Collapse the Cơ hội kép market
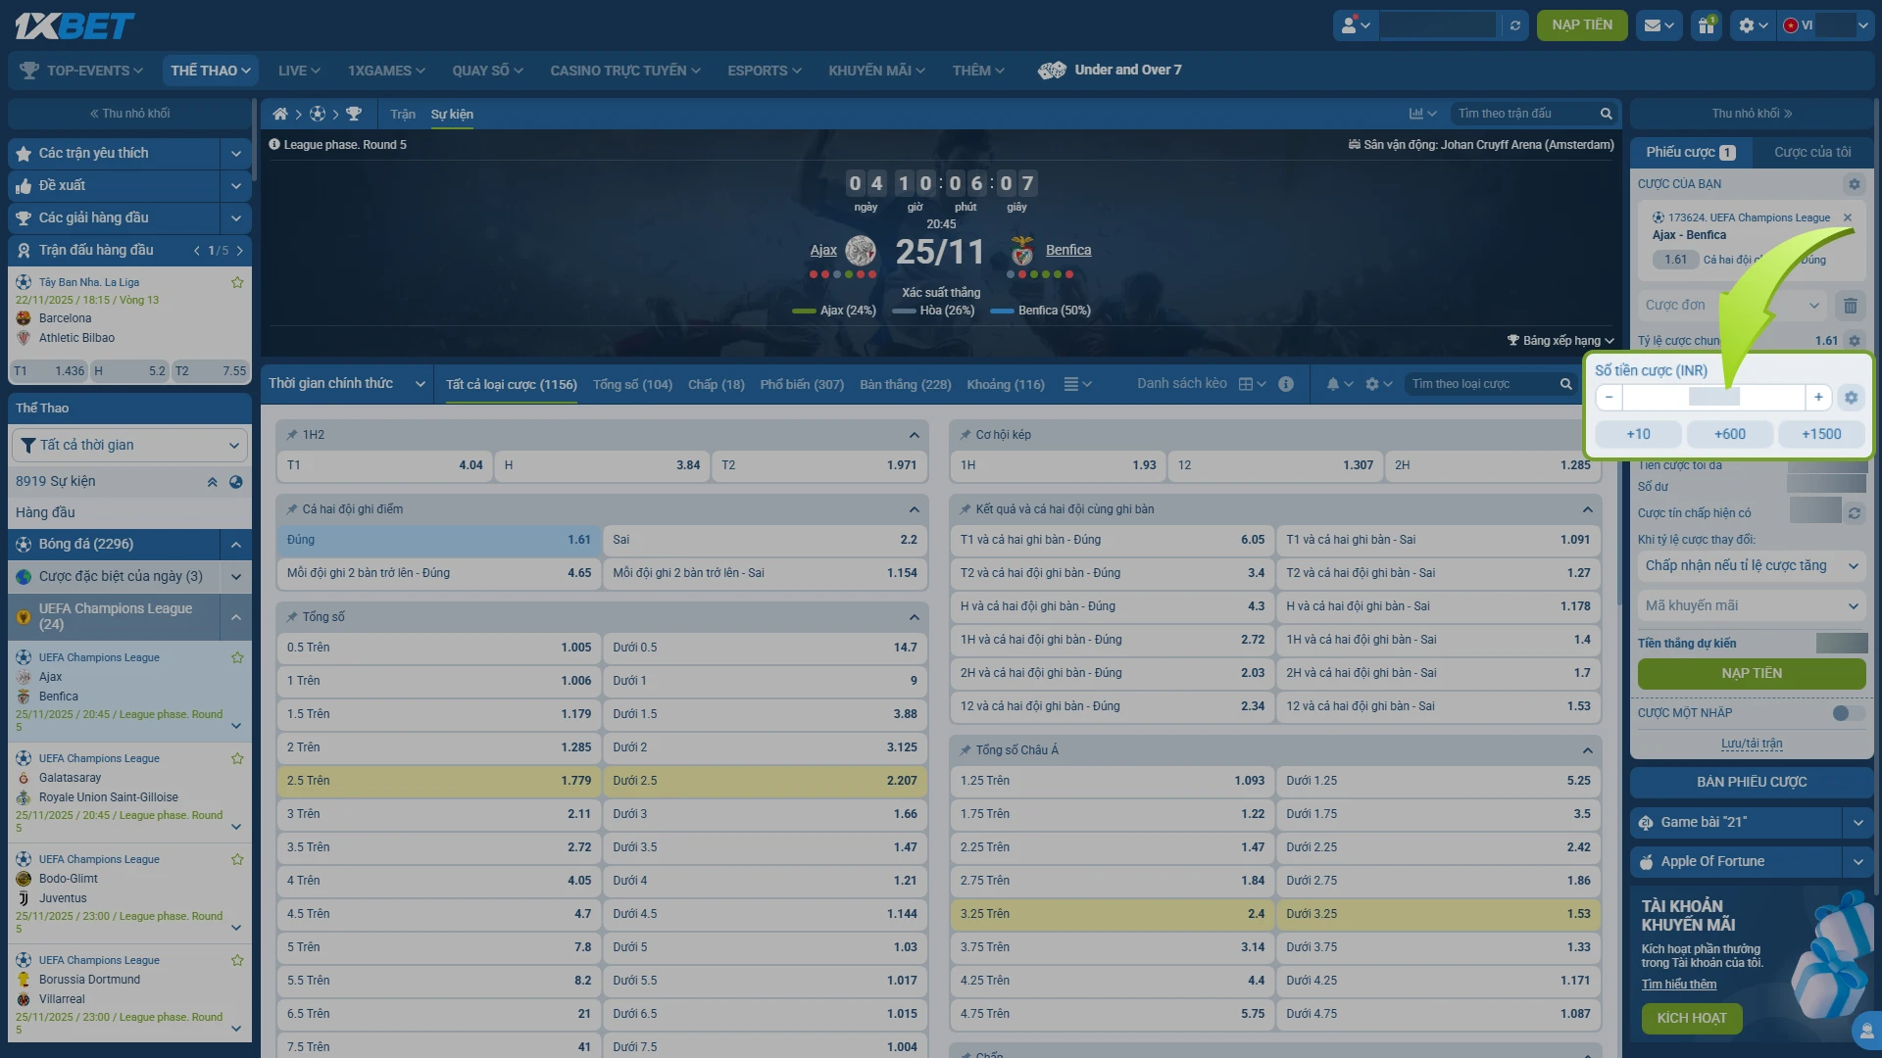1882x1058 pixels. (x=1587, y=435)
